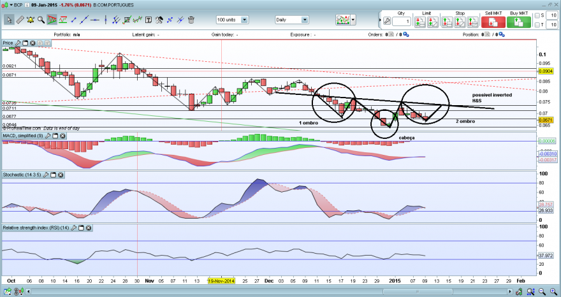Open the MACD indicator wrench settings
Viewport: 561px width, 297px height.
click(49, 136)
